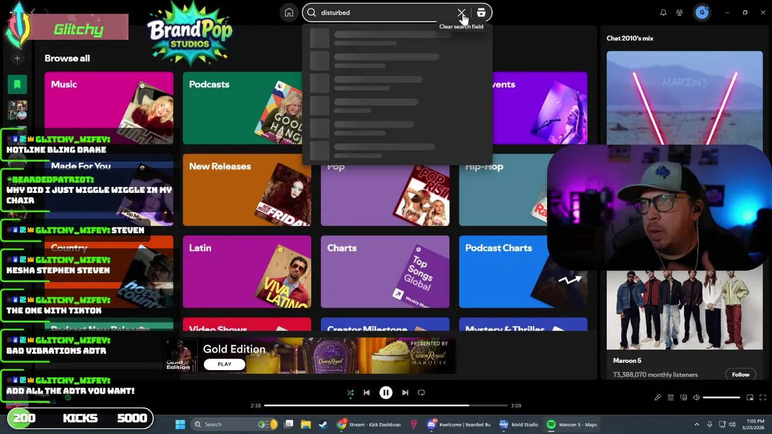Mute with the Spotify speaker icon
Image resolution: width=772 pixels, height=434 pixels.
coord(696,398)
